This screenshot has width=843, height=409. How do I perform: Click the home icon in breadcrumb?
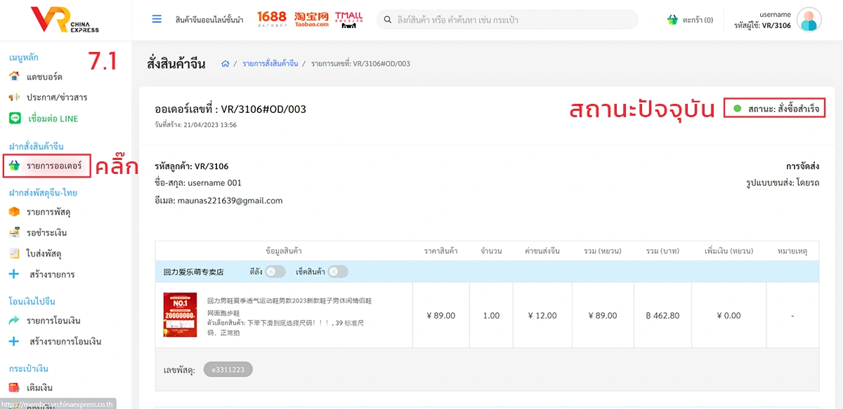[x=226, y=64]
